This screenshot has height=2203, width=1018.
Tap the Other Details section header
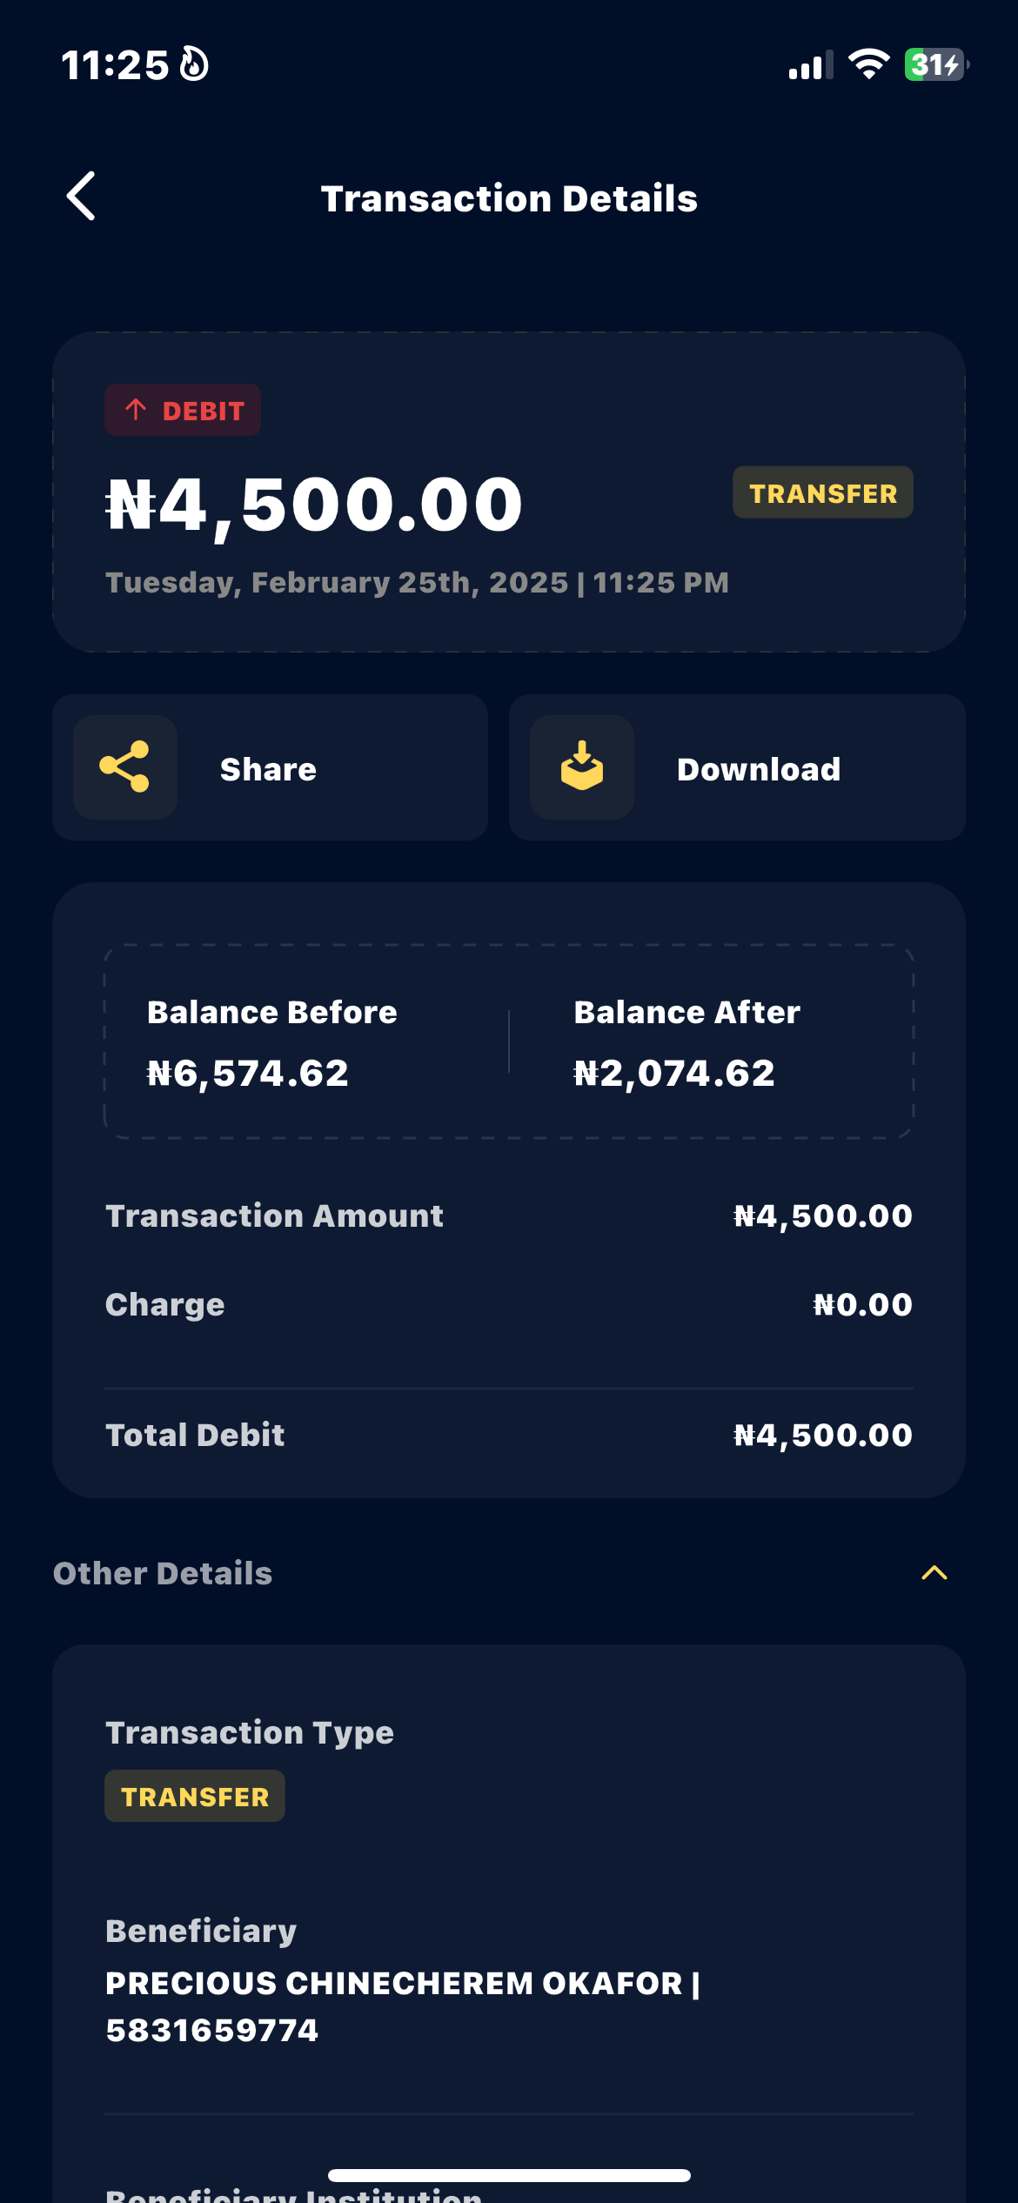click(163, 1573)
